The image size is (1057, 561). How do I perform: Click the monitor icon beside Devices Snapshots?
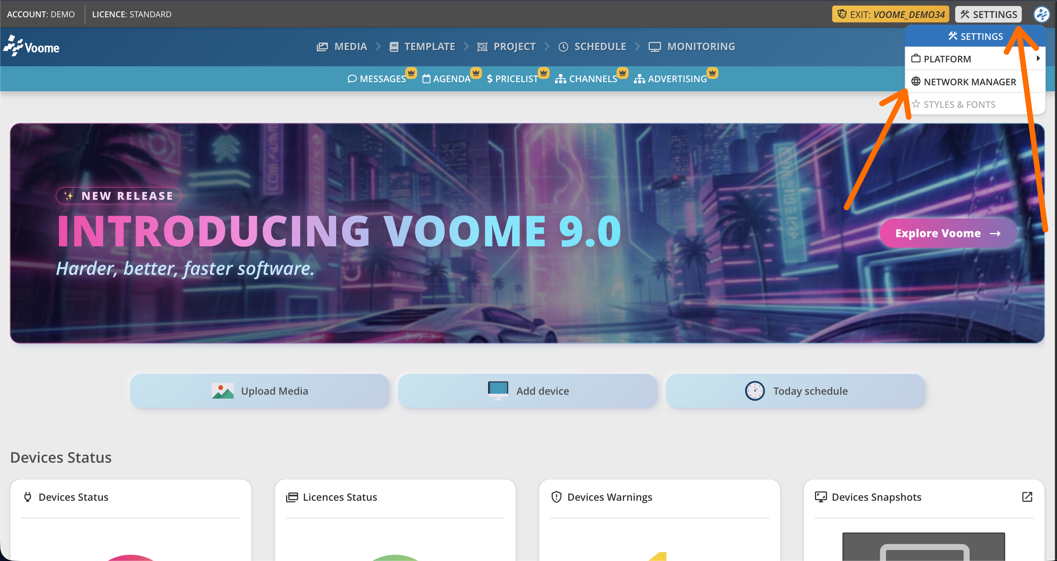point(821,497)
